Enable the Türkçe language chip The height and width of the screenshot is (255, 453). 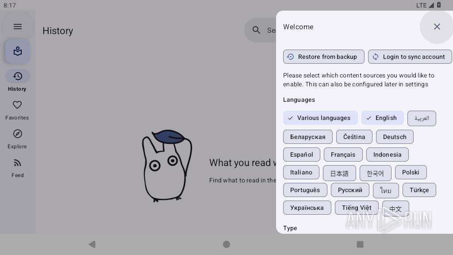click(x=419, y=190)
